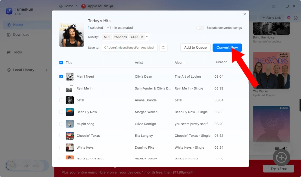Check the Choosin' Texas checkbox
This screenshot has height=177, width=301.
pyautogui.click(x=61, y=135)
